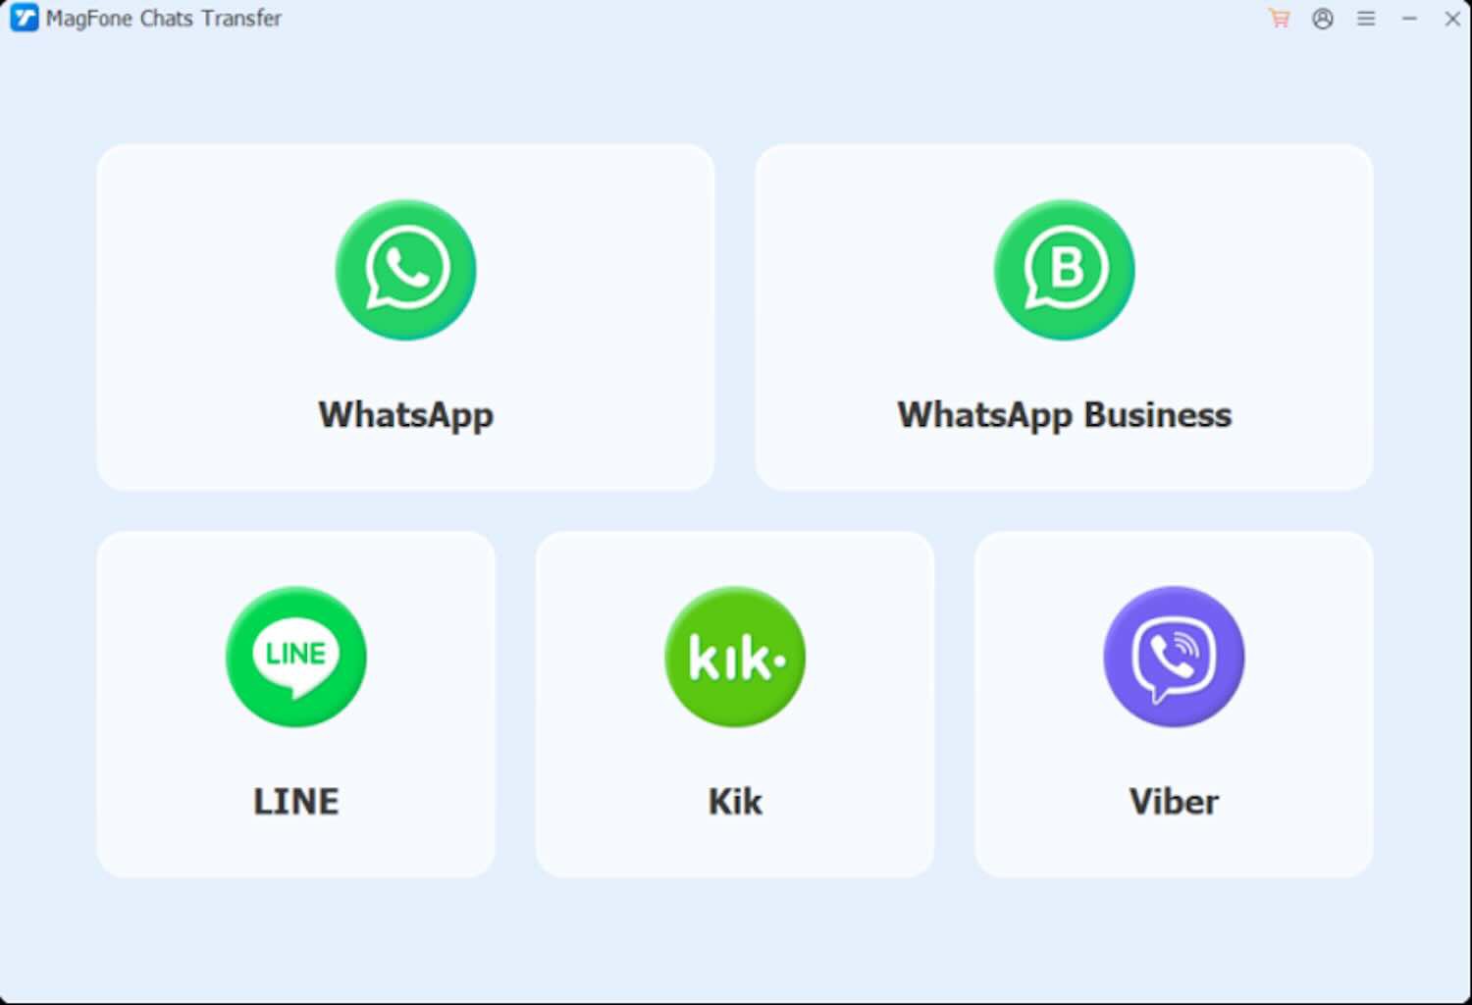Select the WhatsApp Business text label
Viewport: 1472px width, 1005px height.
tap(1064, 415)
